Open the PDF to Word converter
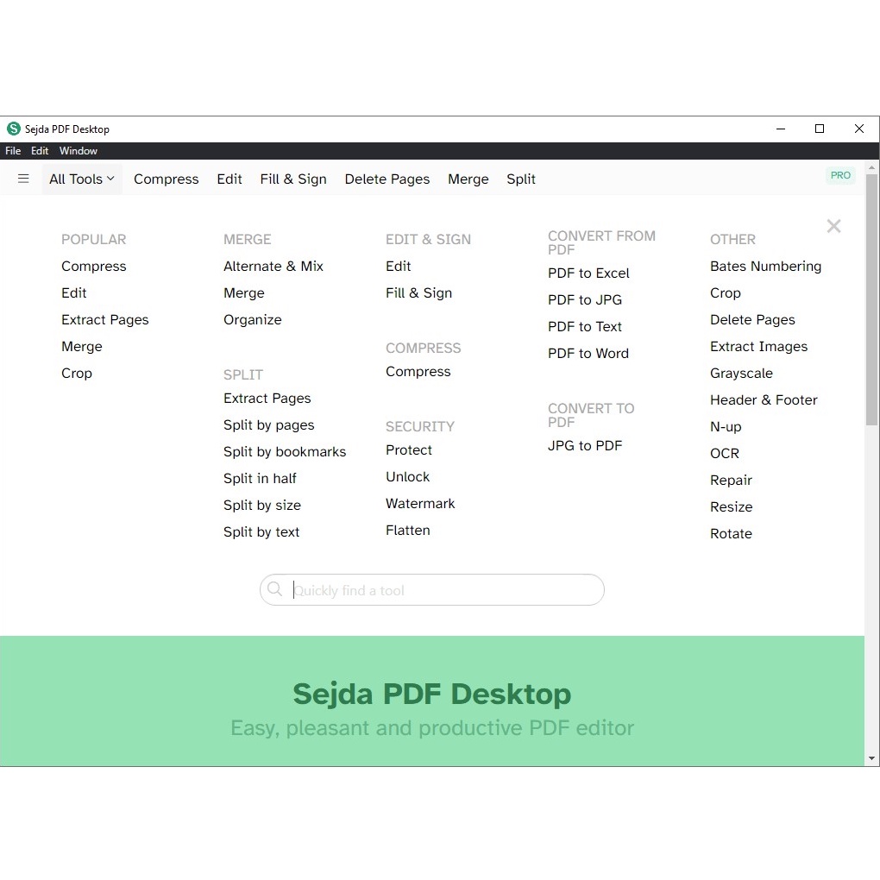Screen dimensions: 880x880 click(x=588, y=353)
